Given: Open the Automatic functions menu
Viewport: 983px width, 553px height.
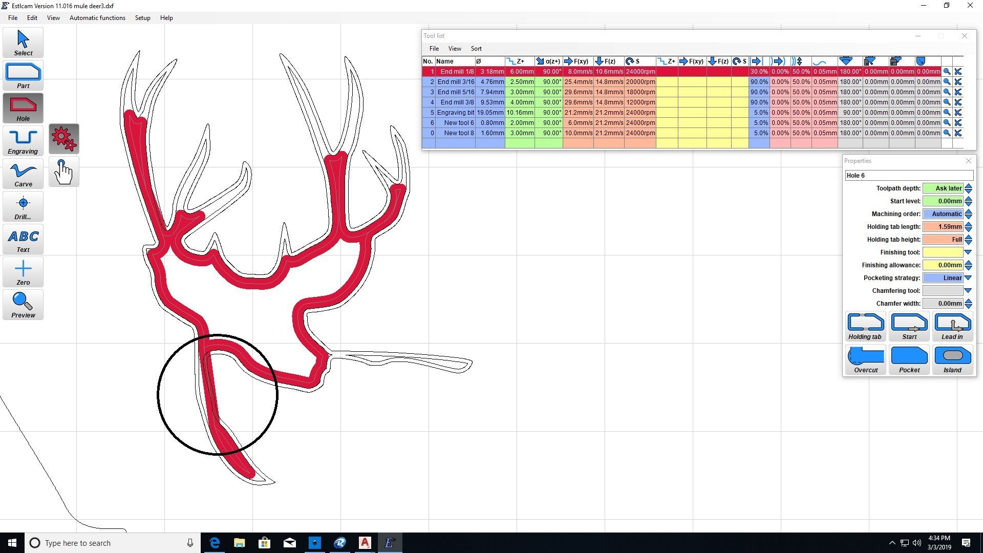Looking at the screenshot, I should tap(97, 18).
